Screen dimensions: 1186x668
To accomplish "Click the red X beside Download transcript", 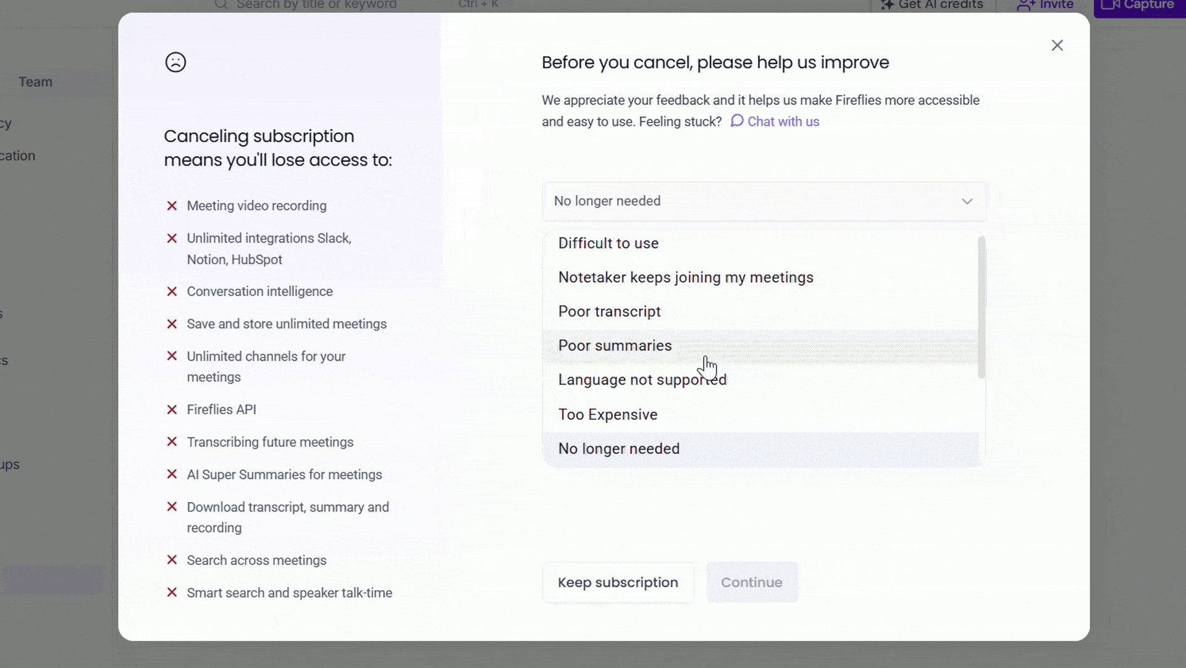I will pos(172,507).
